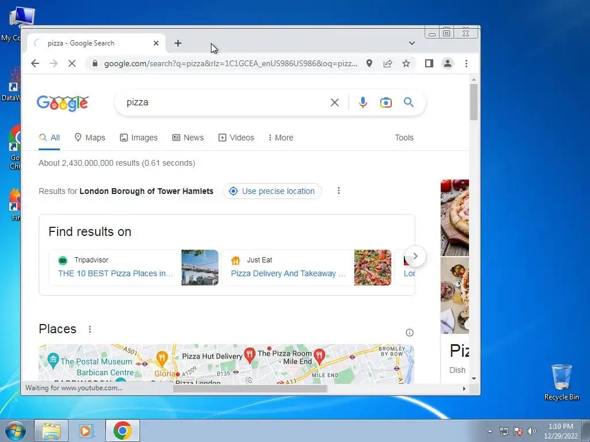Share this page via the share icon
The height and width of the screenshot is (442, 590).
(x=388, y=63)
